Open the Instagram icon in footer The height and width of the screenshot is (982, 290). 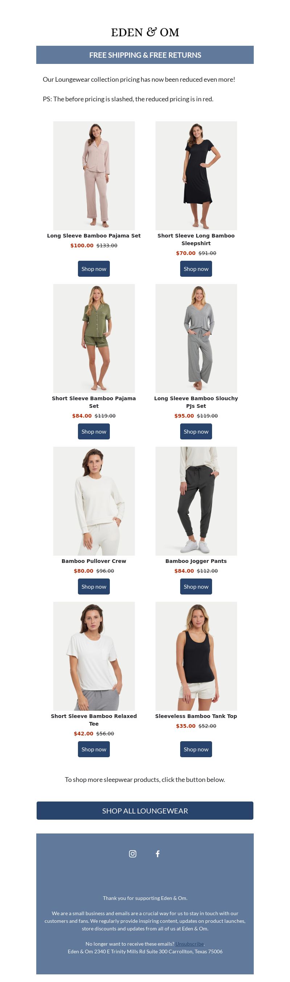pyautogui.click(x=132, y=853)
